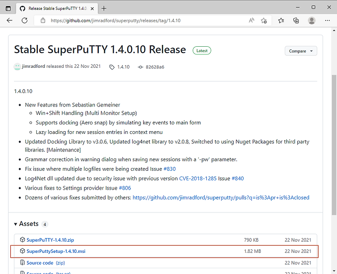337x274 pixels.
Task: Click 'Win+Shift Handling (Multi Monitor Setup)' text
Action: coord(86,113)
